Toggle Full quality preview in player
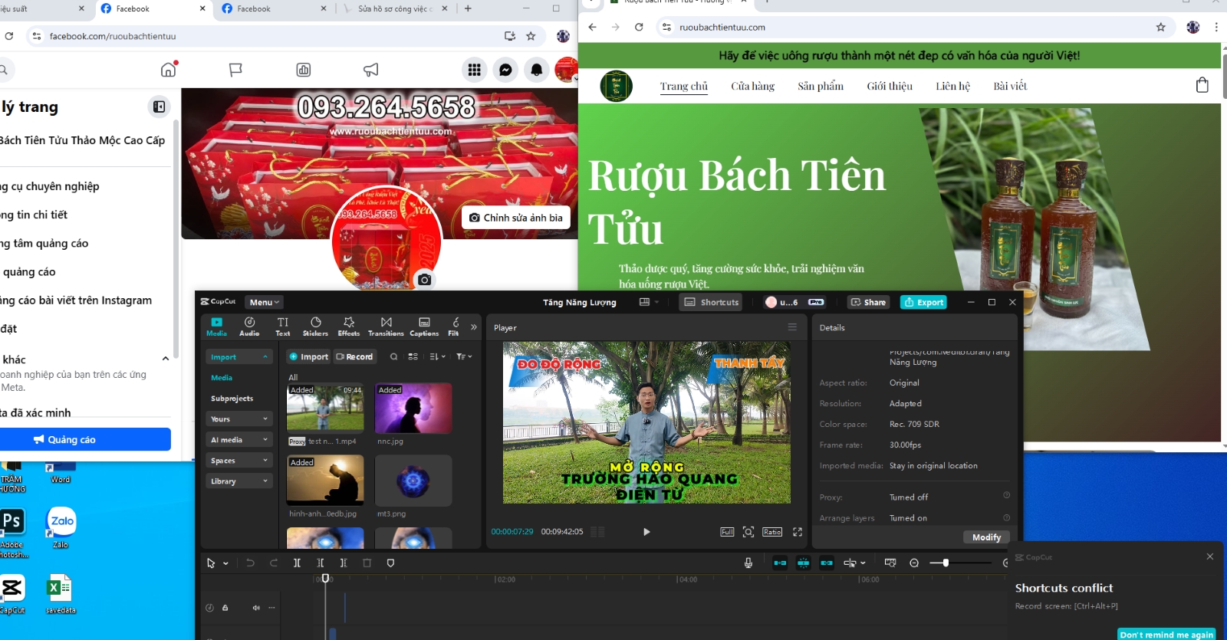The height and width of the screenshot is (640, 1227). 727,531
